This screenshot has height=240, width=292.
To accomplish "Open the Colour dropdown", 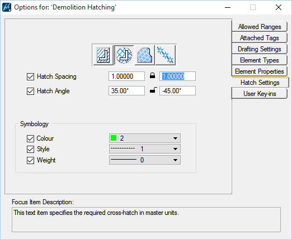I will coord(145,138).
